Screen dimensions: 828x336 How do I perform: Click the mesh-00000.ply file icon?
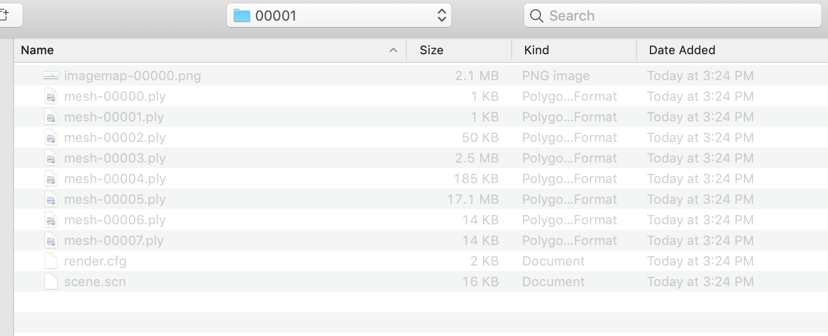click(50, 96)
